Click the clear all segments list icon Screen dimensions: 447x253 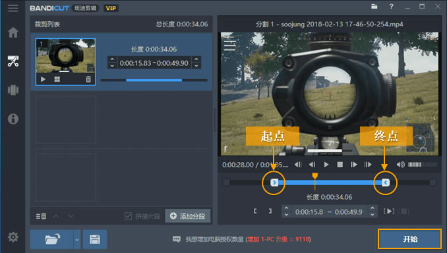tap(41, 216)
